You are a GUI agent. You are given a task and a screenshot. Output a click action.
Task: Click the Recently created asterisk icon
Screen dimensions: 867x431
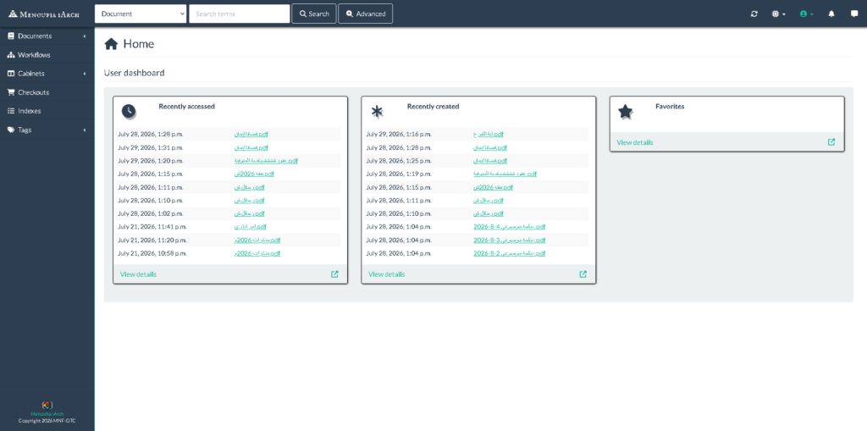tap(377, 111)
